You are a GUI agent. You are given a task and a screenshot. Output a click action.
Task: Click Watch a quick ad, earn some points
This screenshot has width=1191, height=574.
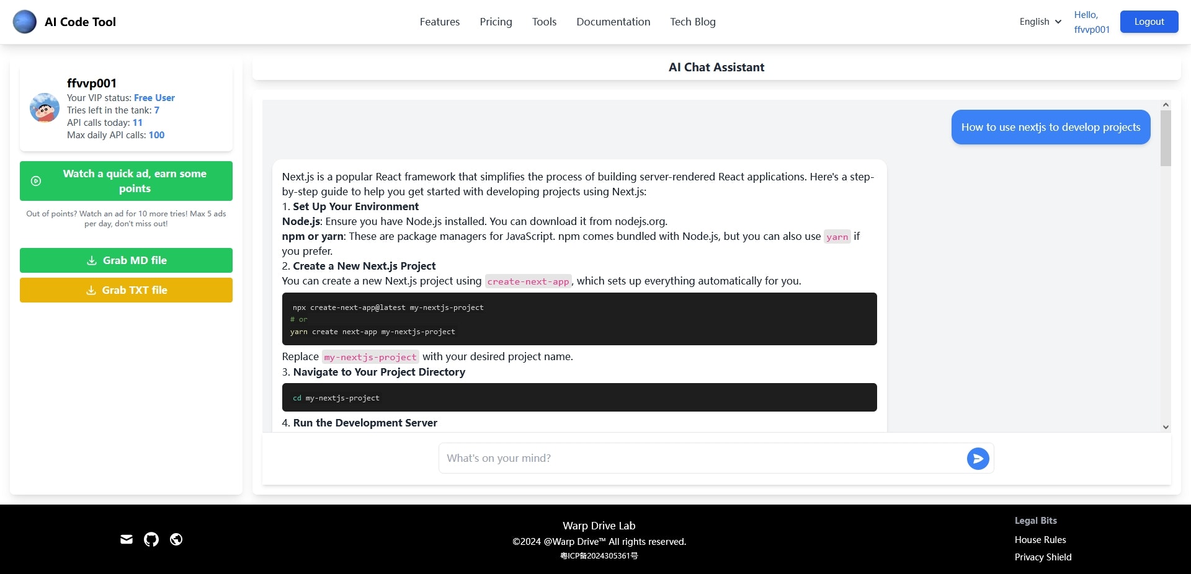pyautogui.click(x=126, y=181)
